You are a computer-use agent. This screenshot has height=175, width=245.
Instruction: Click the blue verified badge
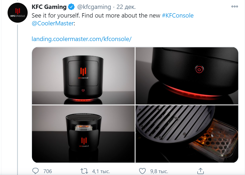(72, 7)
